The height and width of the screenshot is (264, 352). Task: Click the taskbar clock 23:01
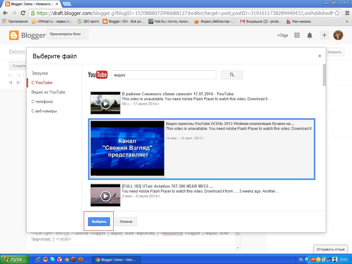[344, 259]
